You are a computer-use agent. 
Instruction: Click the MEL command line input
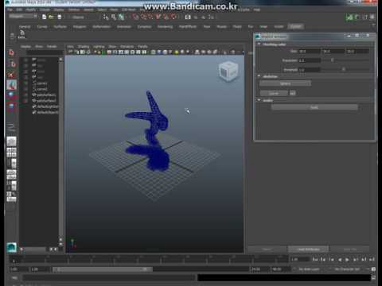(x=109, y=278)
